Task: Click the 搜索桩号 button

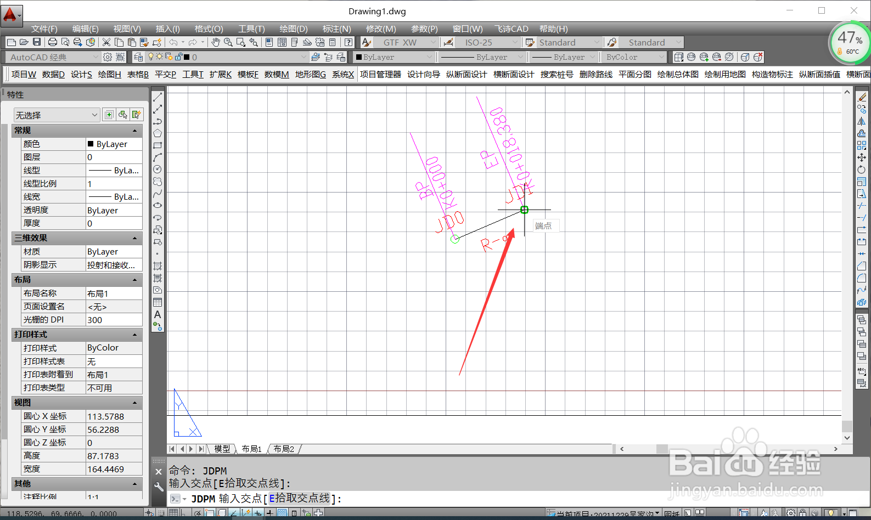Action: [x=557, y=74]
